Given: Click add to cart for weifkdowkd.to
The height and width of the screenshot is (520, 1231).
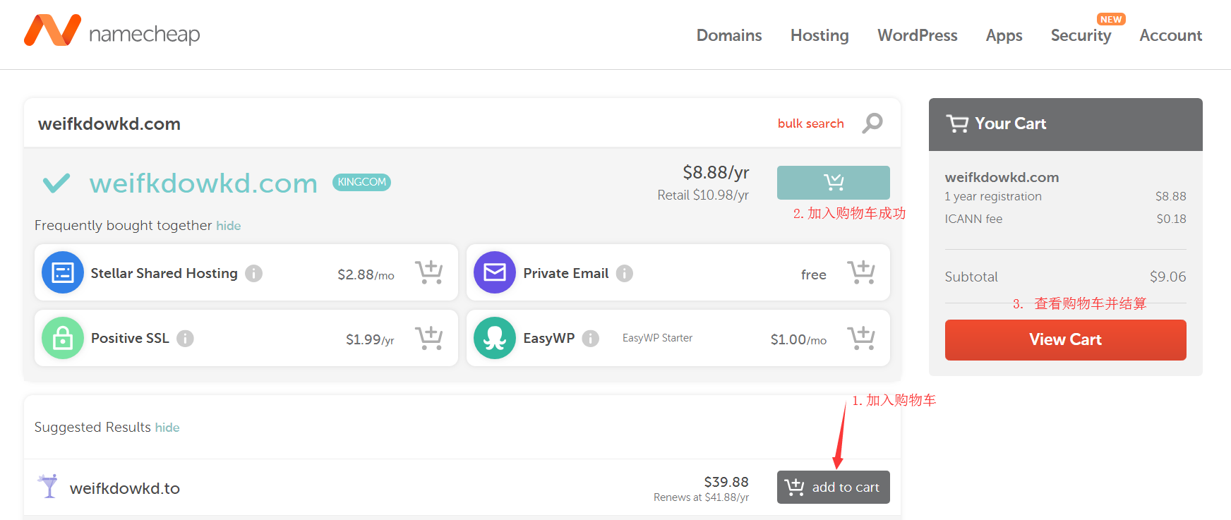Looking at the screenshot, I should click(x=833, y=487).
